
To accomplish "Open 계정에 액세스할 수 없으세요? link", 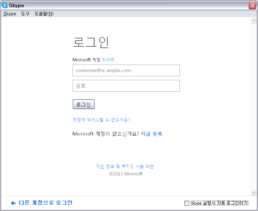I will [x=101, y=119].
